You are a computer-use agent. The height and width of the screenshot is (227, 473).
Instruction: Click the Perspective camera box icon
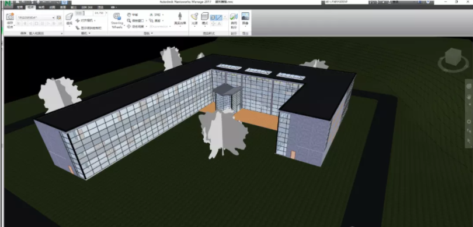coord(69,17)
